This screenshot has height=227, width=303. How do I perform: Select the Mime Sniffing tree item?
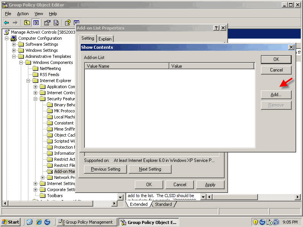pos(64,129)
